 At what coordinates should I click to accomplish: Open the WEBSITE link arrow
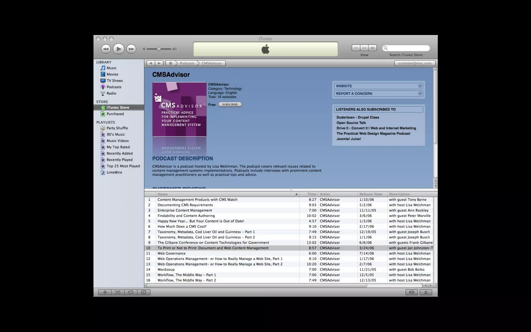420,86
